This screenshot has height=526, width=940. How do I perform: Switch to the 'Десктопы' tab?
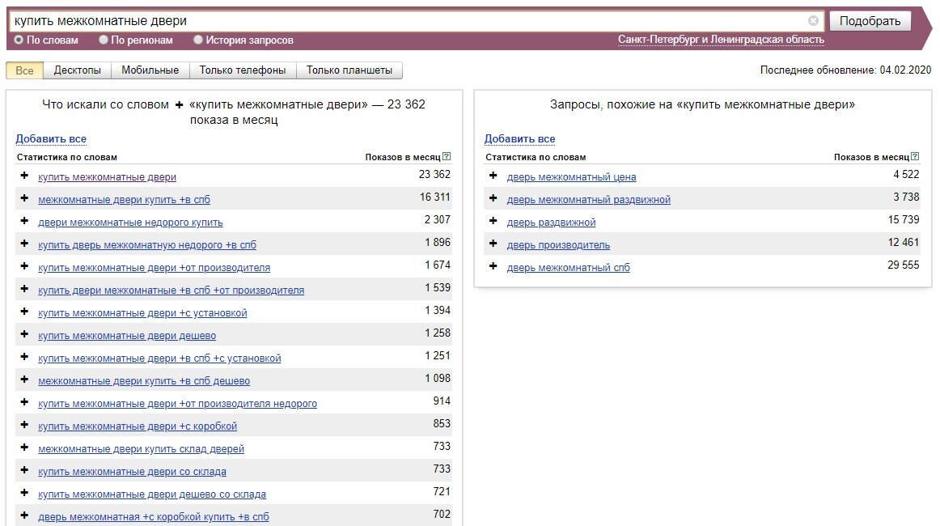point(78,70)
